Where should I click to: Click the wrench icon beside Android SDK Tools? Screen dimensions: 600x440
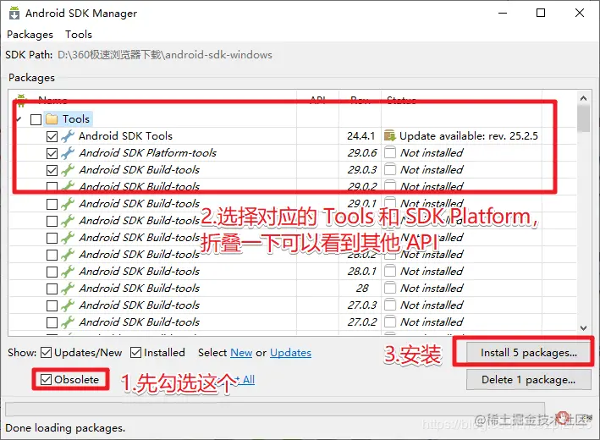68,136
